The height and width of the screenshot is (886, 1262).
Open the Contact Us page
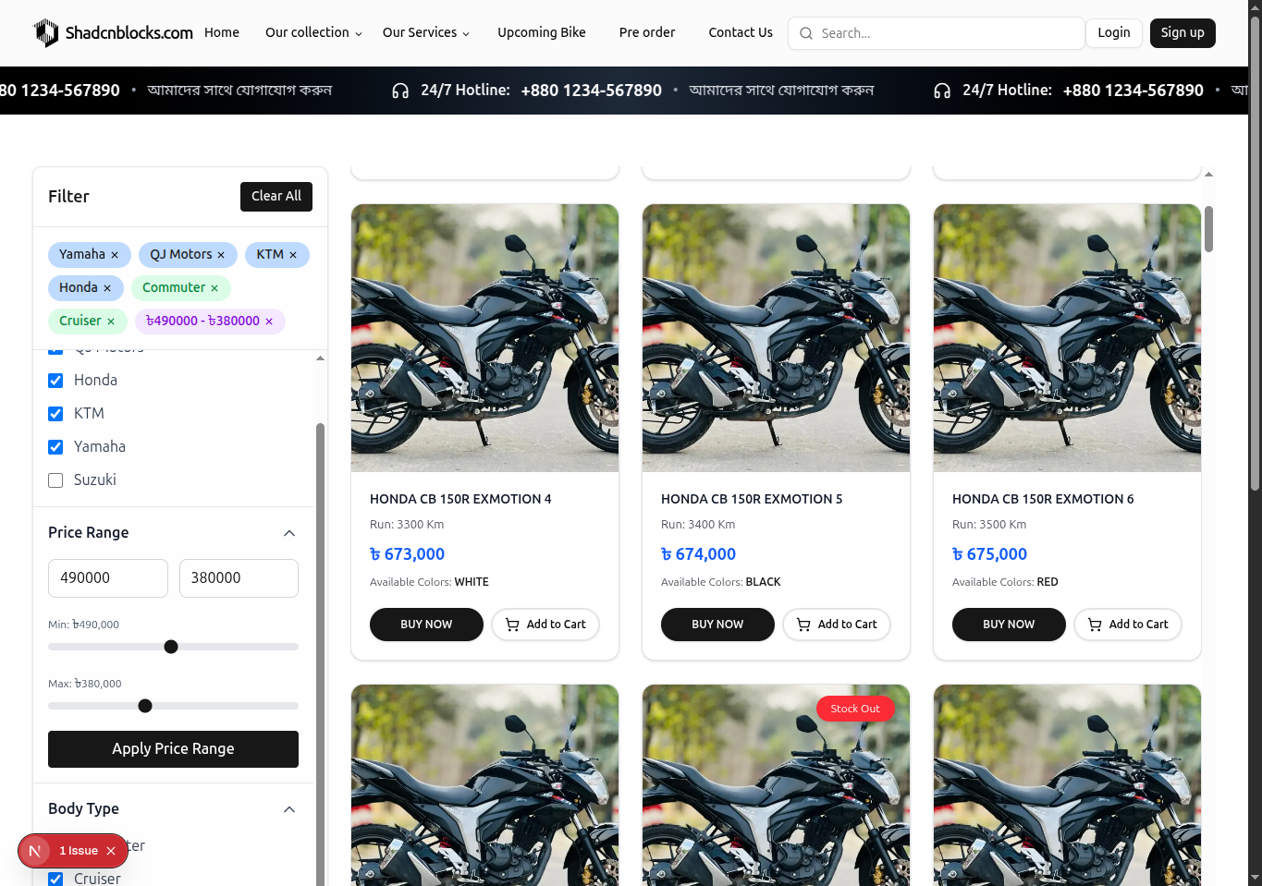tap(741, 32)
